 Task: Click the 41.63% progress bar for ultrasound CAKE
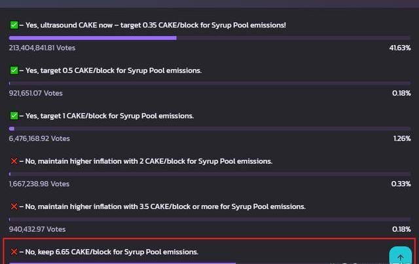(209, 37)
